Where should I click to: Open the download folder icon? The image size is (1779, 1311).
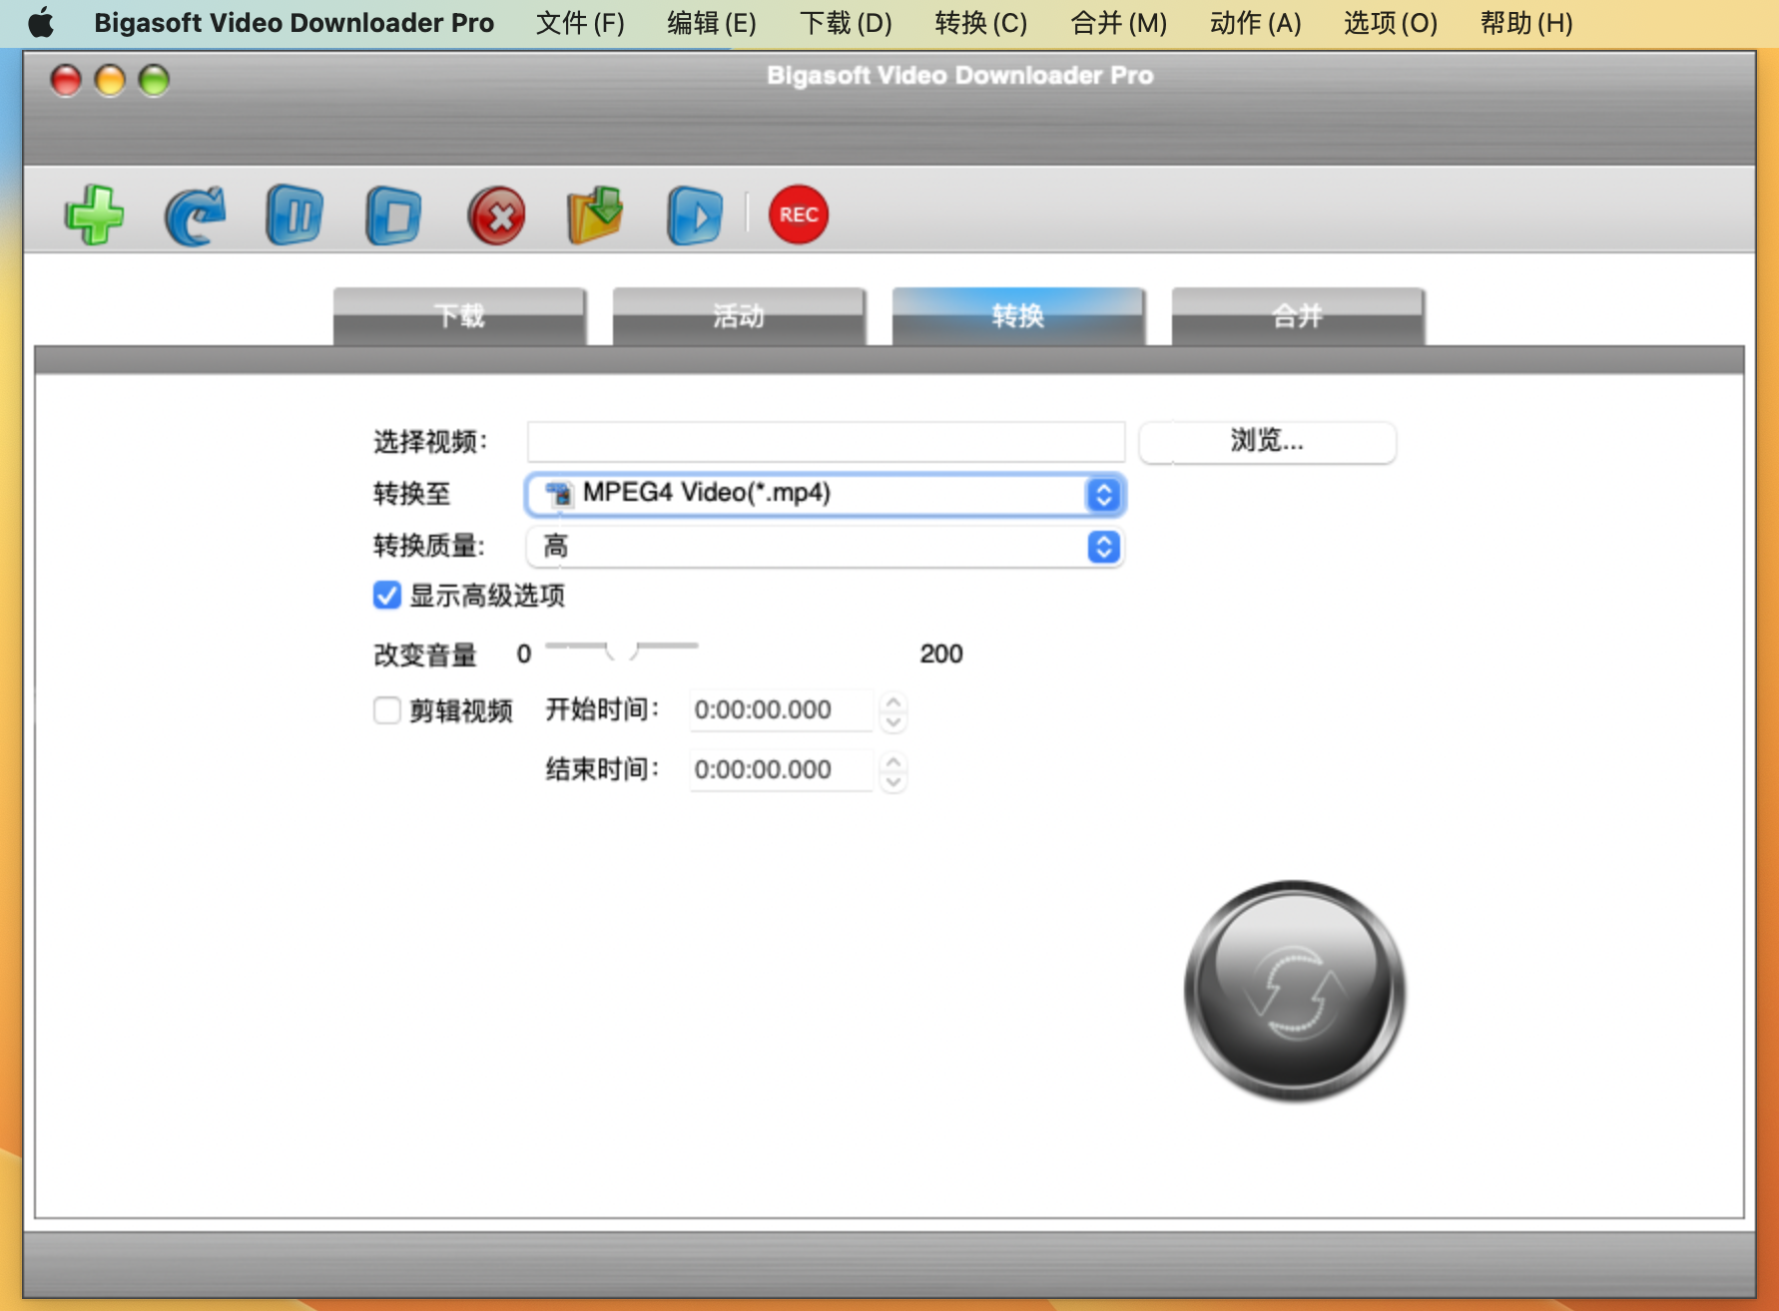pyautogui.click(x=595, y=215)
